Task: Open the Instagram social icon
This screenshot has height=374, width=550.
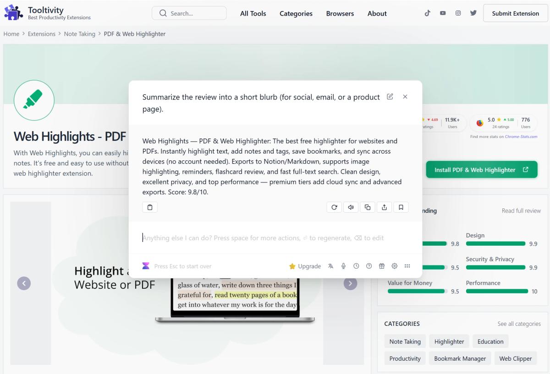Action: pyautogui.click(x=458, y=13)
